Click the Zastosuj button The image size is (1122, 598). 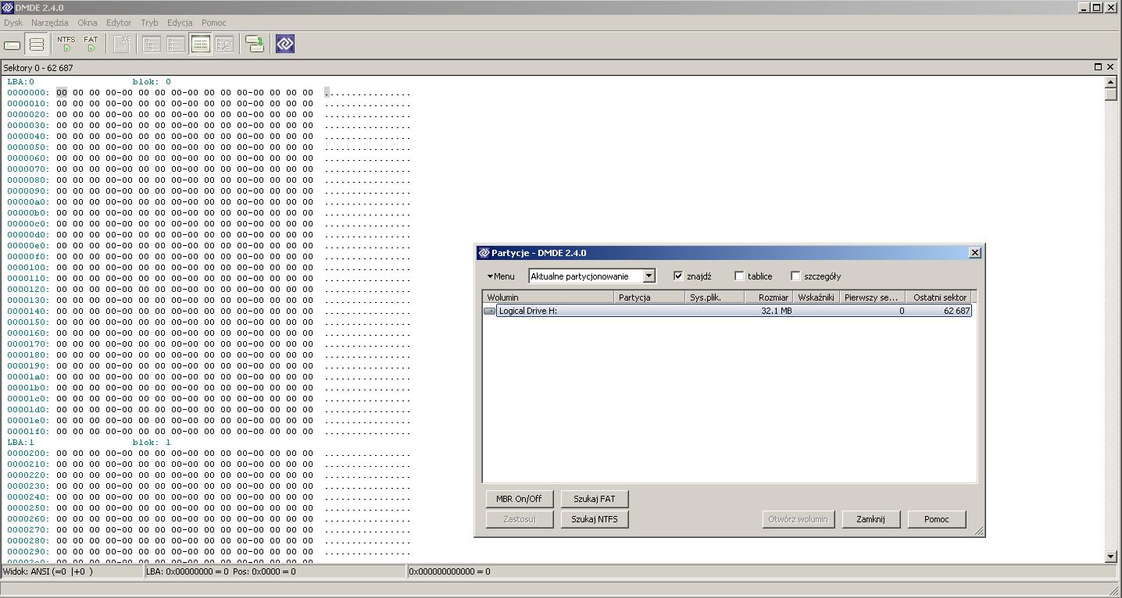pyautogui.click(x=520, y=519)
